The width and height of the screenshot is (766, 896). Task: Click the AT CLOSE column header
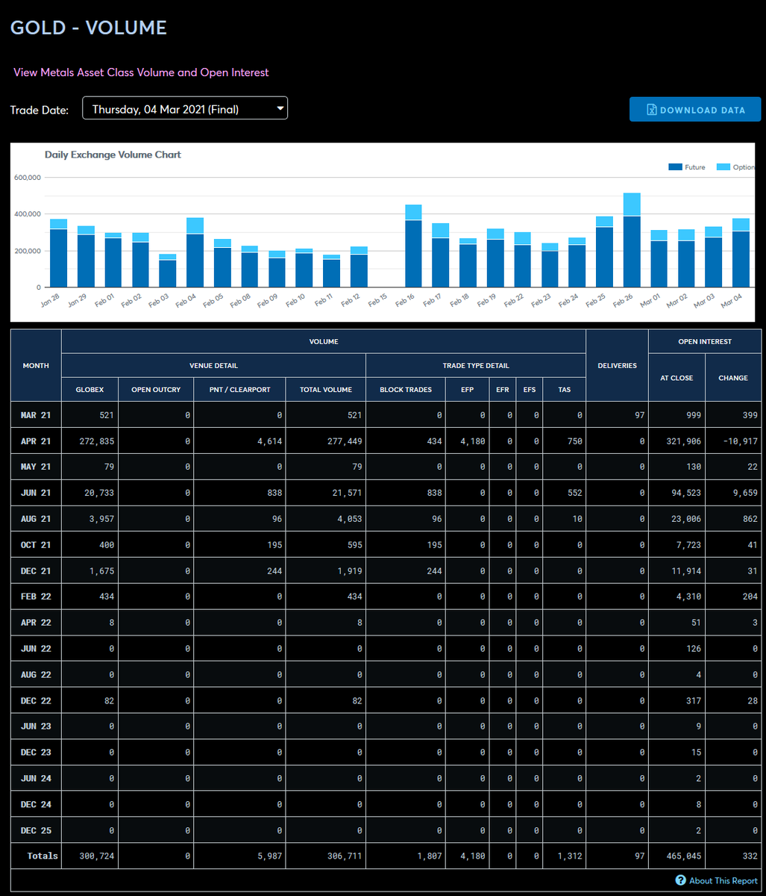tap(676, 378)
